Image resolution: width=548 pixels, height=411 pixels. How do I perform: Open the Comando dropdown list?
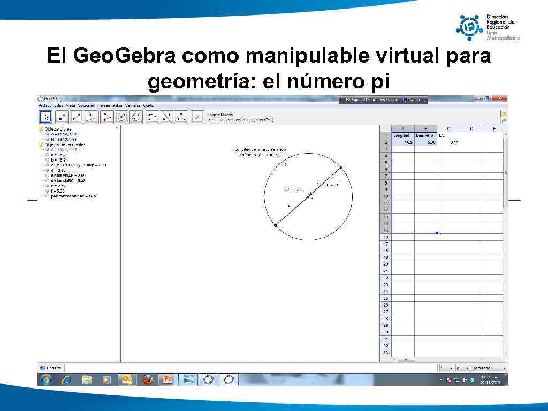click(488, 368)
